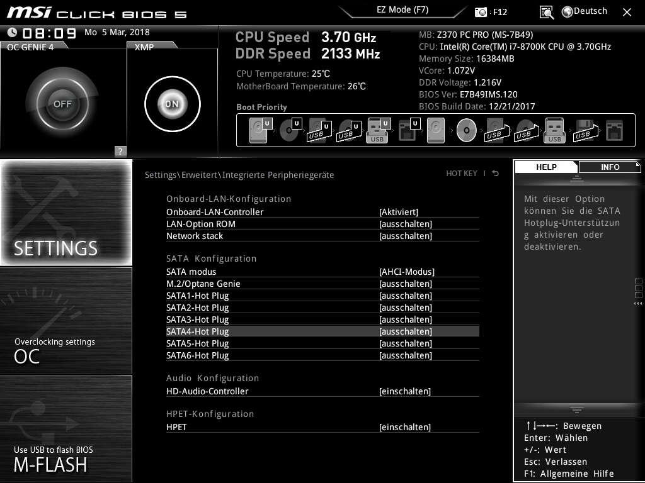Open the SATA modus [AHCI-Modus] selection
Image resolution: width=645 pixels, height=483 pixels.
(x=406, y=272)
